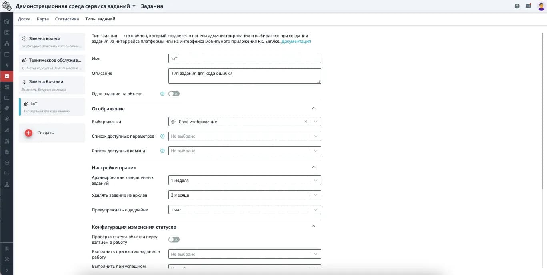Image resolution: width=547 pixels, height=275 pixels.
Task: Open the Предупреждать о дедлайне dropdown
Action: [245, 210]
